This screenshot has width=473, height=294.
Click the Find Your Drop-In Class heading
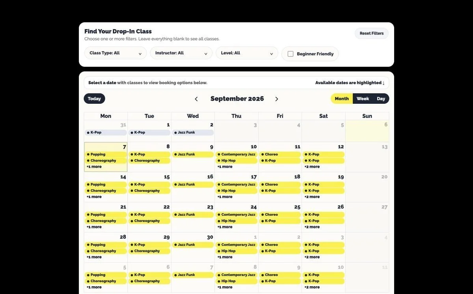(118, 31)
